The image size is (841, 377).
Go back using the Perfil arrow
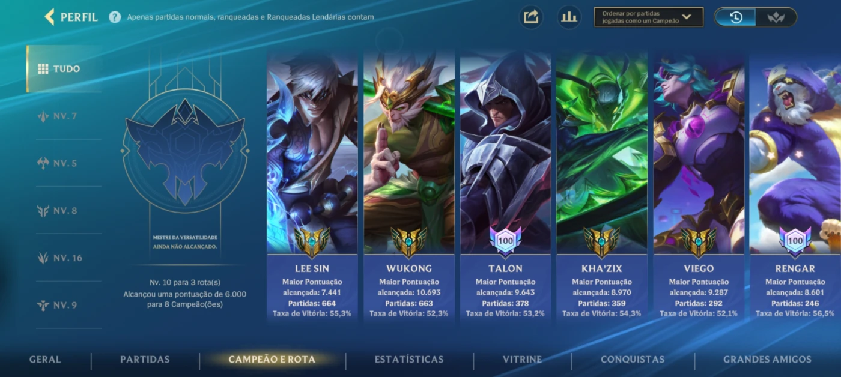click(x=71, y=17)
